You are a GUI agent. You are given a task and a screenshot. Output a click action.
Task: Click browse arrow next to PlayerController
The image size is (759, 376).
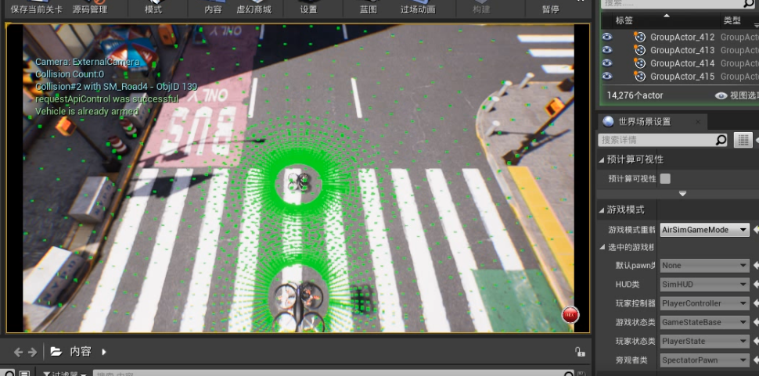(x=756, y=303)
